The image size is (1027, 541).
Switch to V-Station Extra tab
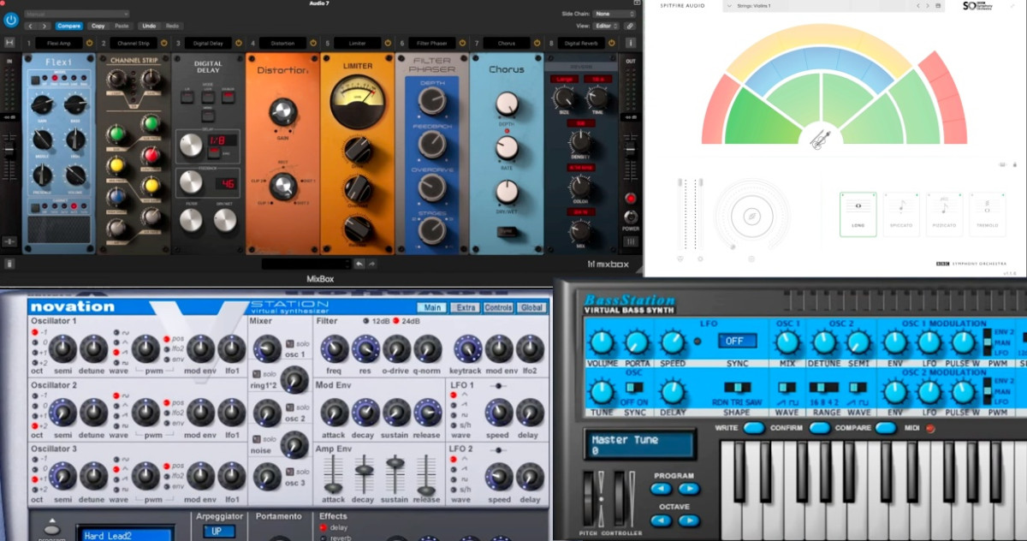pos(466,307)
